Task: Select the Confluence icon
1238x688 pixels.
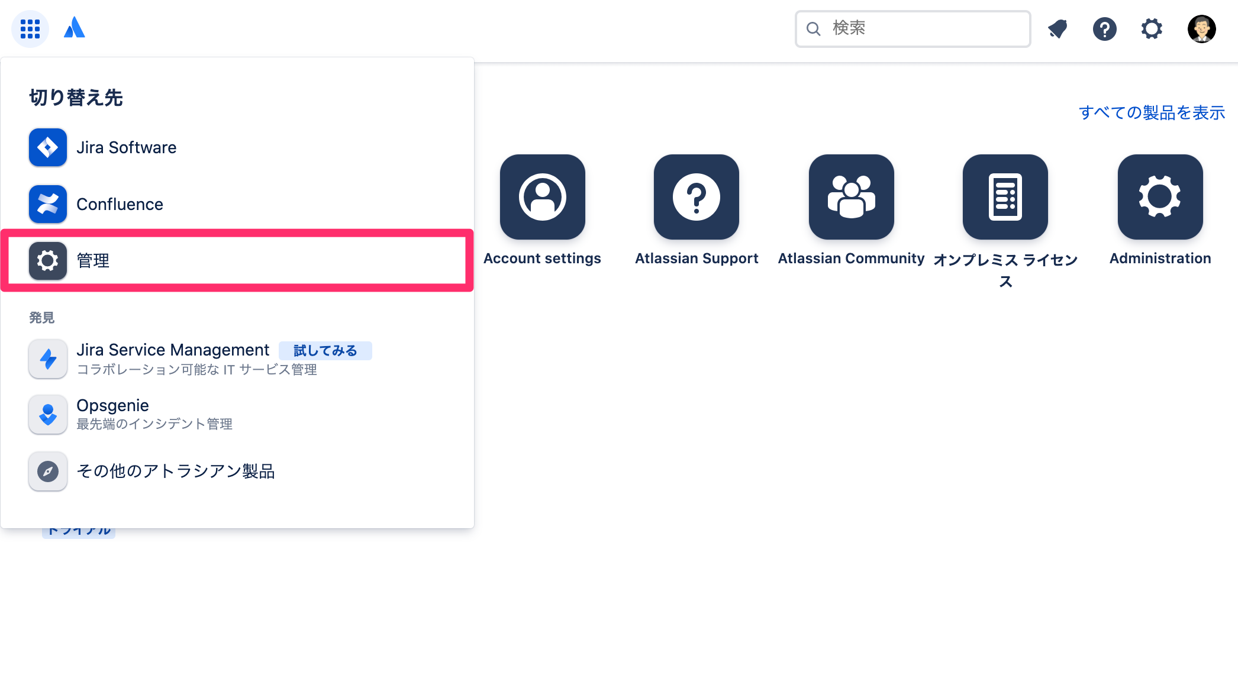Action: pos(48,204)
